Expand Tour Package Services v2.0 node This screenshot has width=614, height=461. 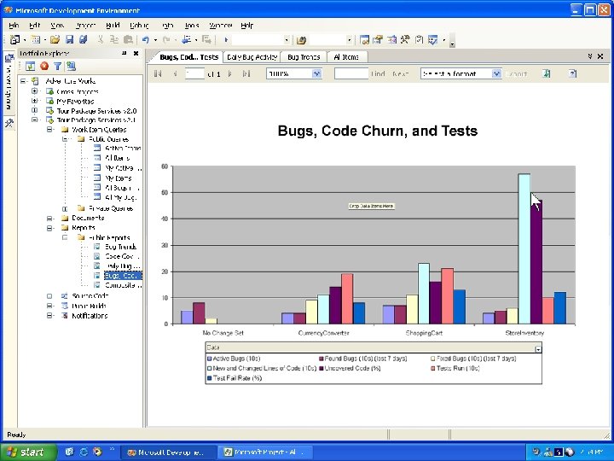tap(34, 110)
